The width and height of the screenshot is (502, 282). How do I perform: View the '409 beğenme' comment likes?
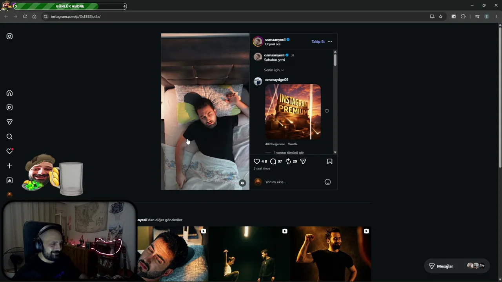pyautogui.click(x=275, y=144)
